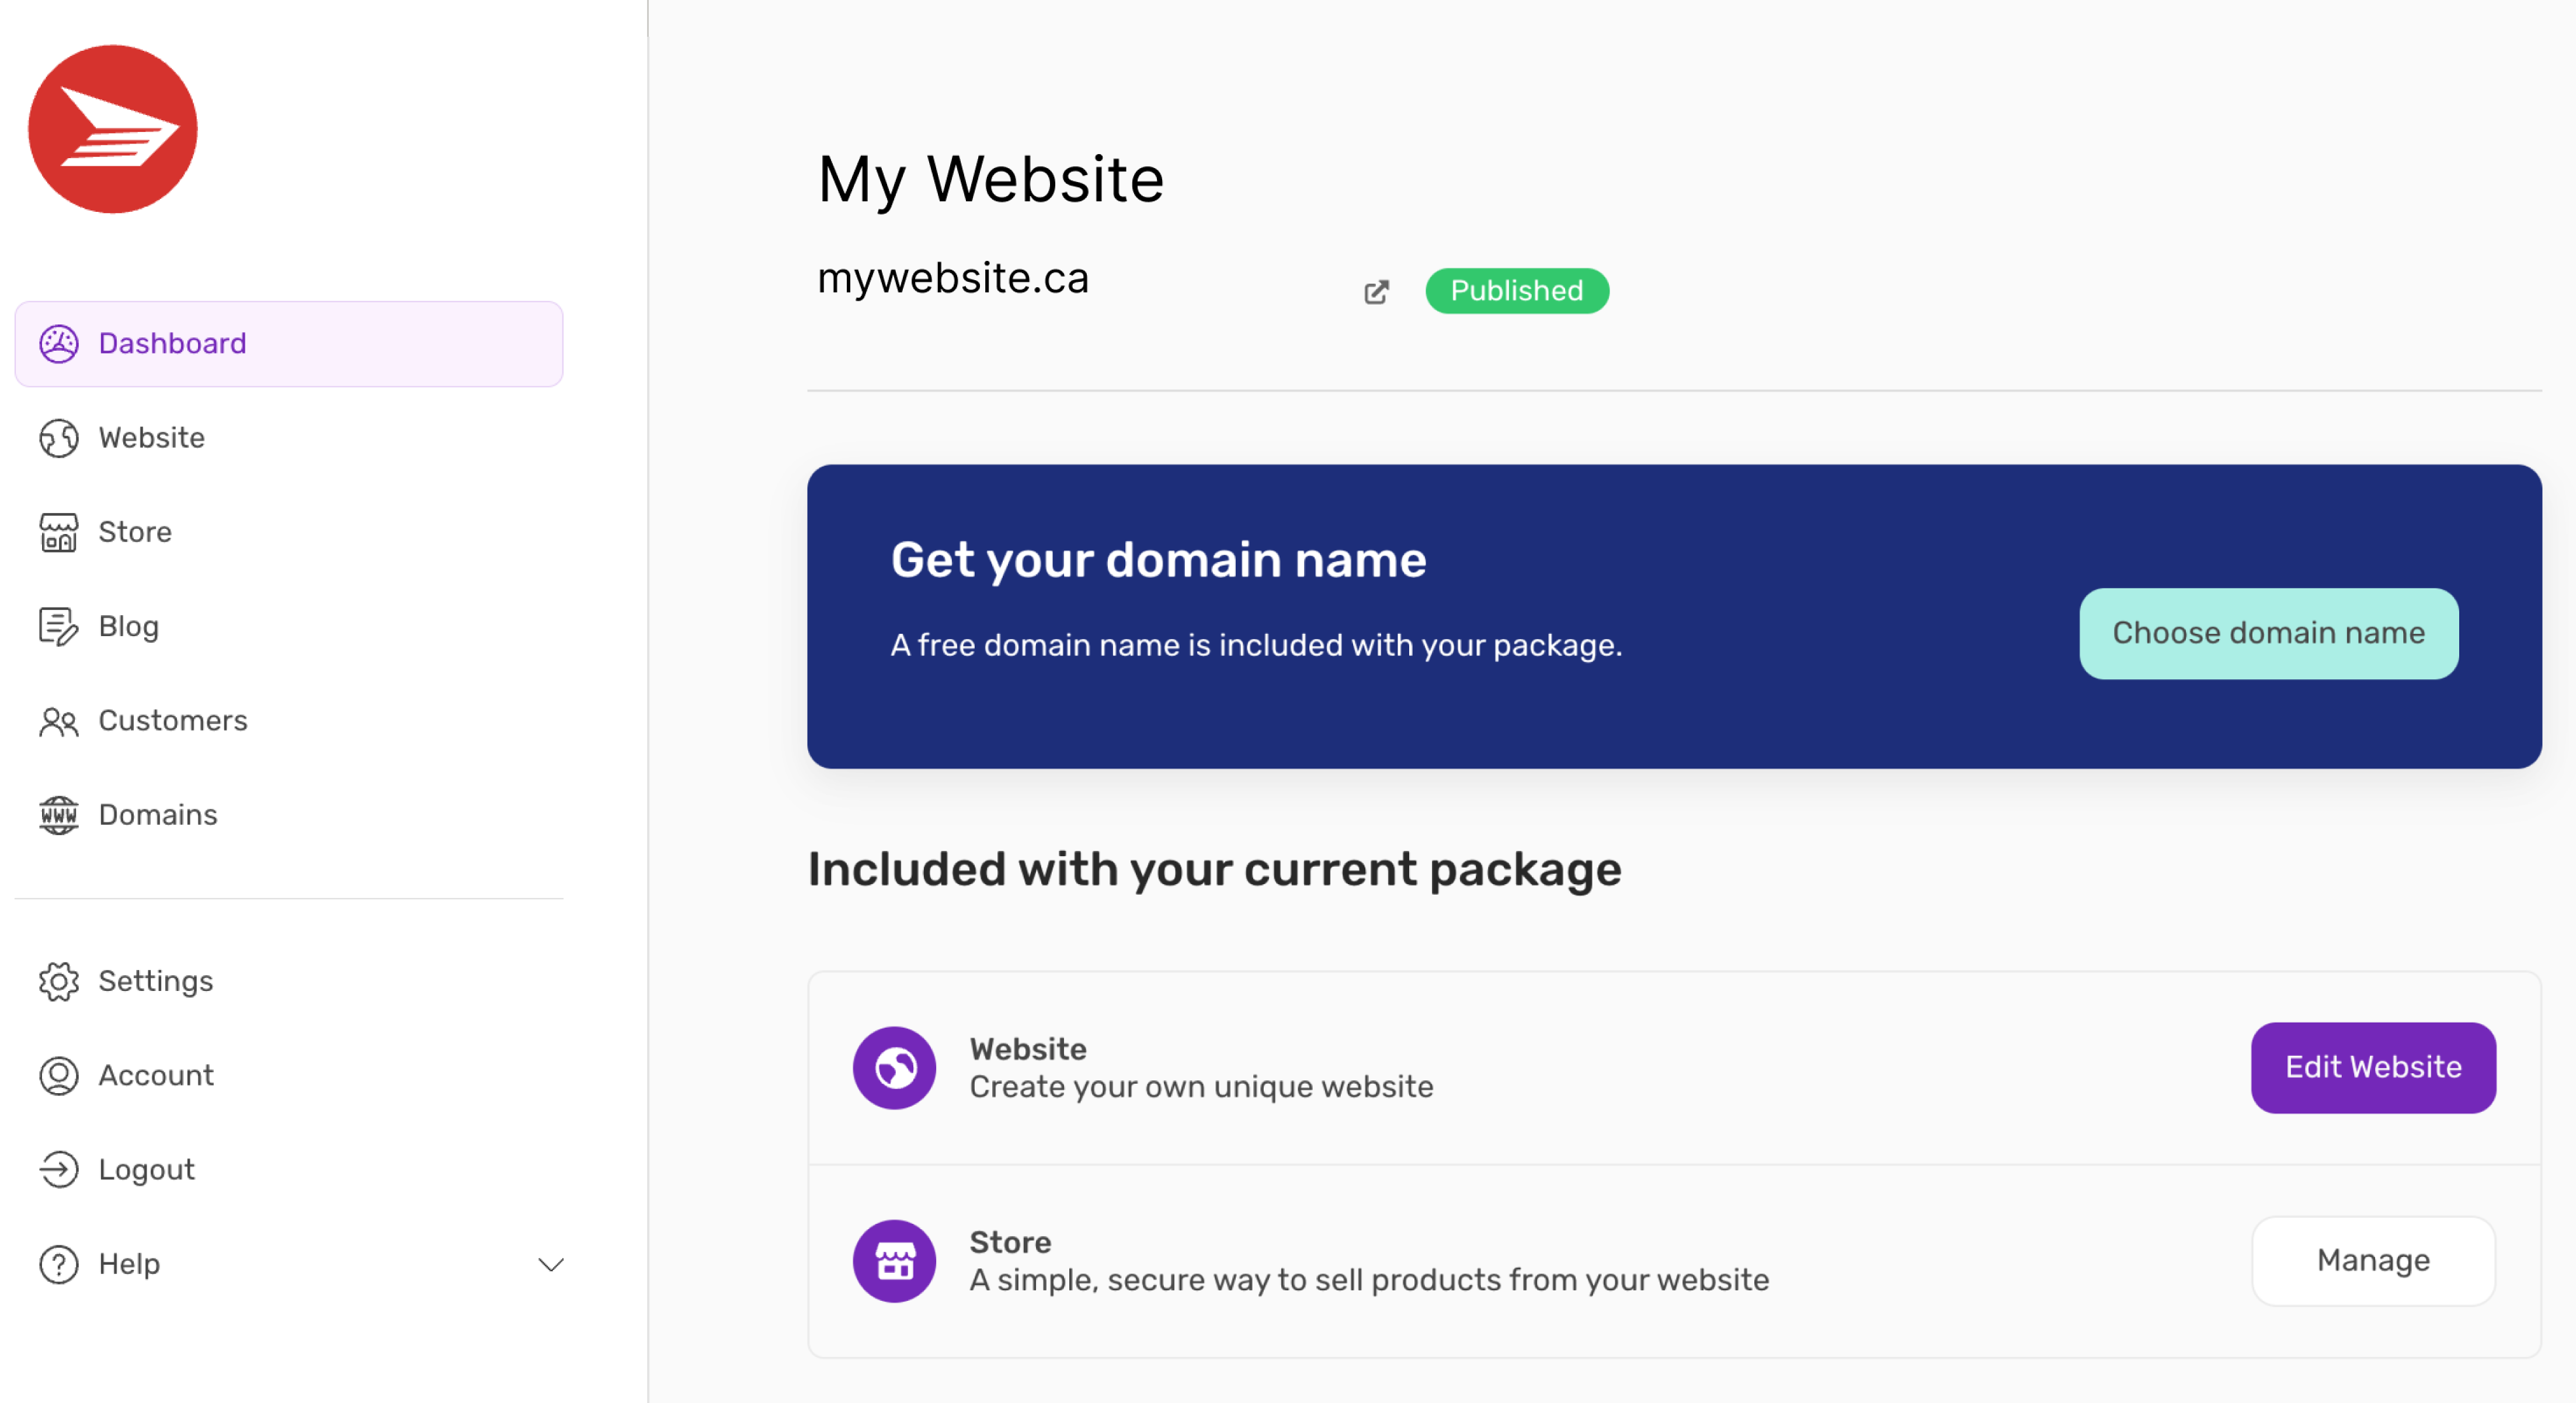Click the Settings gear icon
Viewport: 2576px width, 1403px height.
[x=59, y=981]
